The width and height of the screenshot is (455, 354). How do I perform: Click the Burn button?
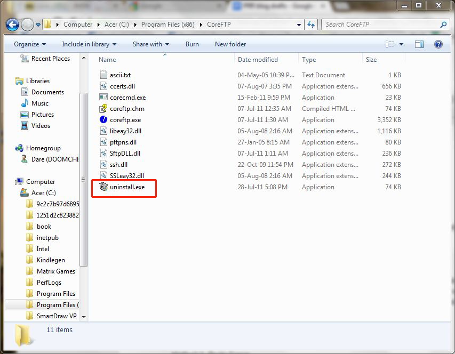(x=192, y=44)
